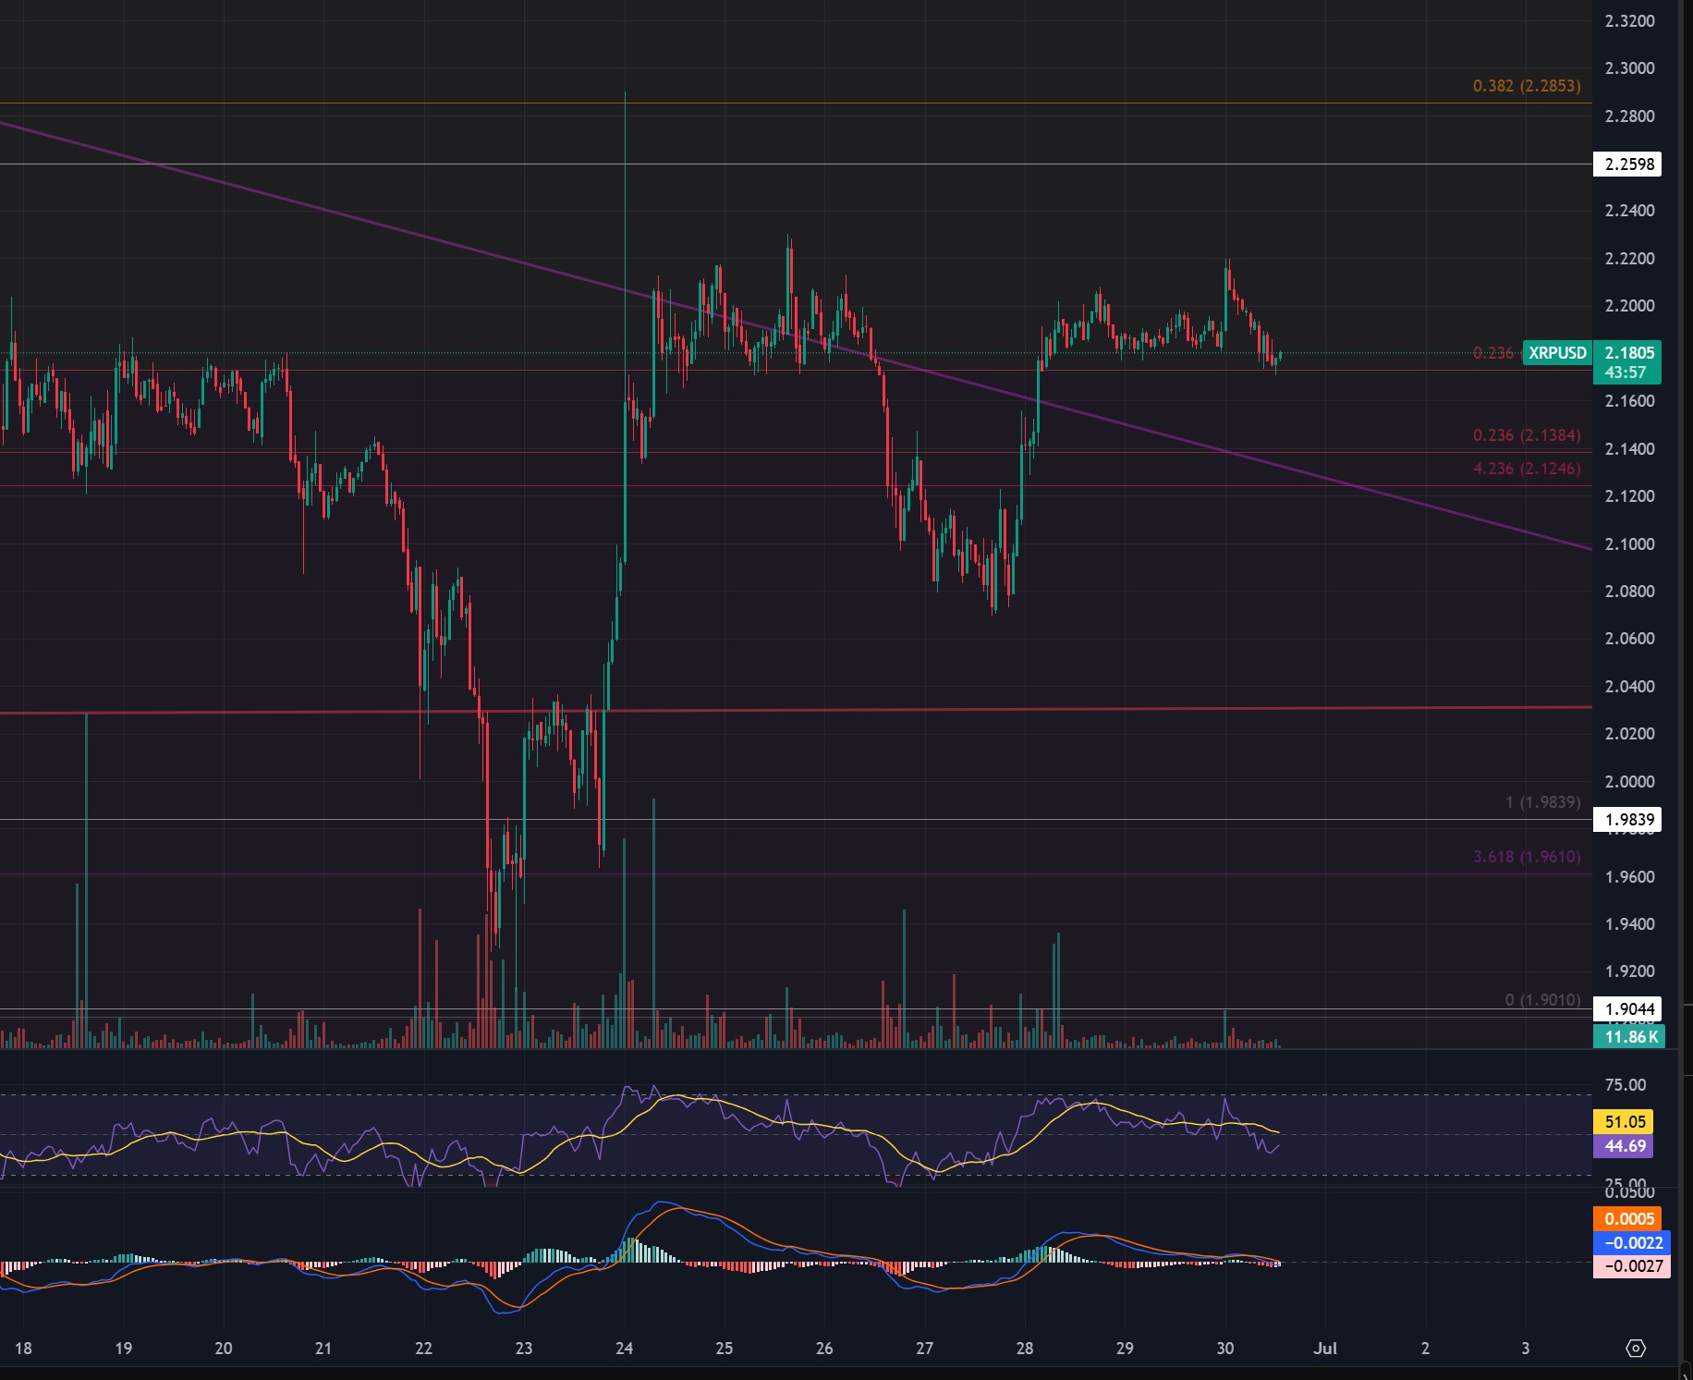Click the 27 date label on time axis

pos(924,1349)
